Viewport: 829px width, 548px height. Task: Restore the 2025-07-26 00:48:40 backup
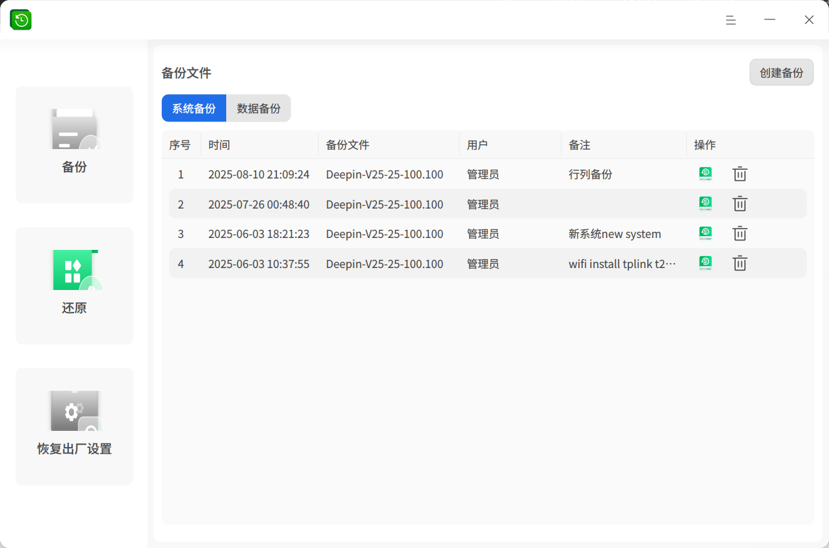[706, 204]
